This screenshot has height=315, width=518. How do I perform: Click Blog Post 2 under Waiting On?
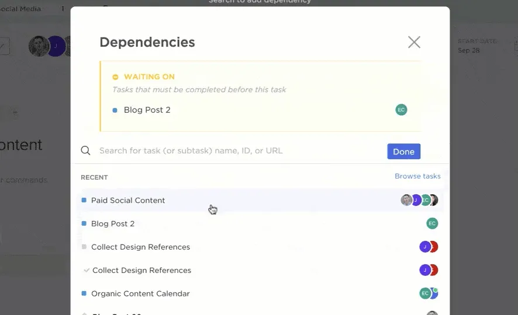tap(147, 110)
